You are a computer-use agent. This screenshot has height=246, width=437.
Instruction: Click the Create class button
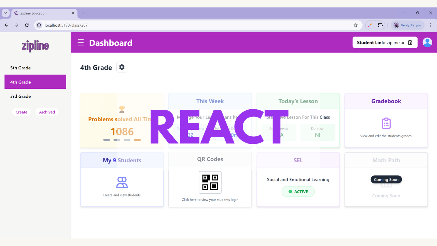tap(22, 112)
